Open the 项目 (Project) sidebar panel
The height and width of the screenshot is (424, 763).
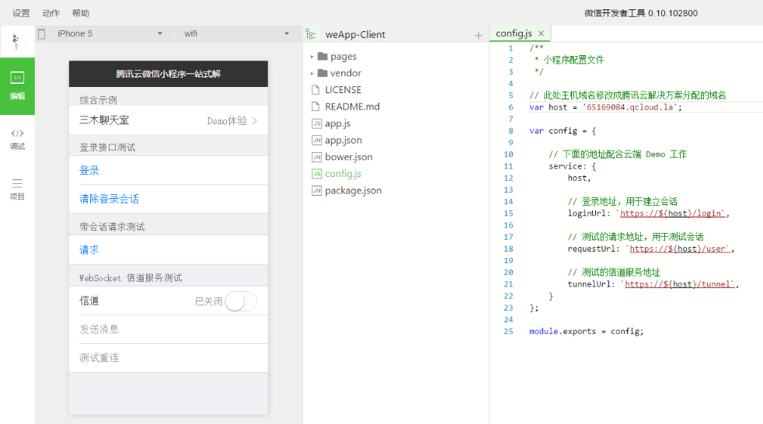click(17, 189)
